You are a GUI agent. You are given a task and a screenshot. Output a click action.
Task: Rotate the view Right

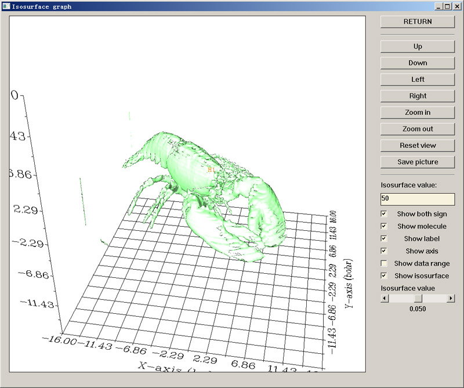tap(417, 96)
